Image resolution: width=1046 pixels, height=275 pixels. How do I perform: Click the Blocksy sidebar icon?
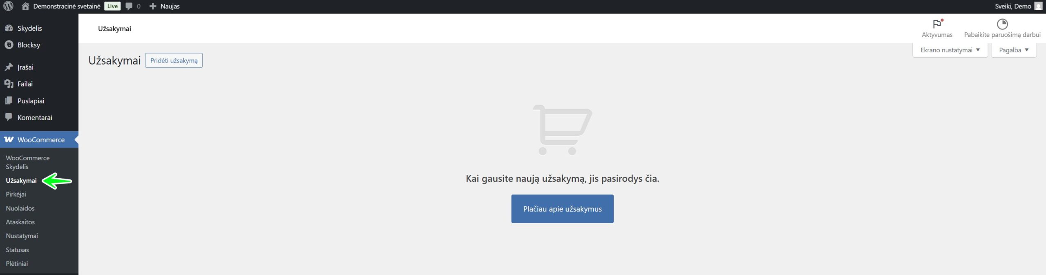9,45
